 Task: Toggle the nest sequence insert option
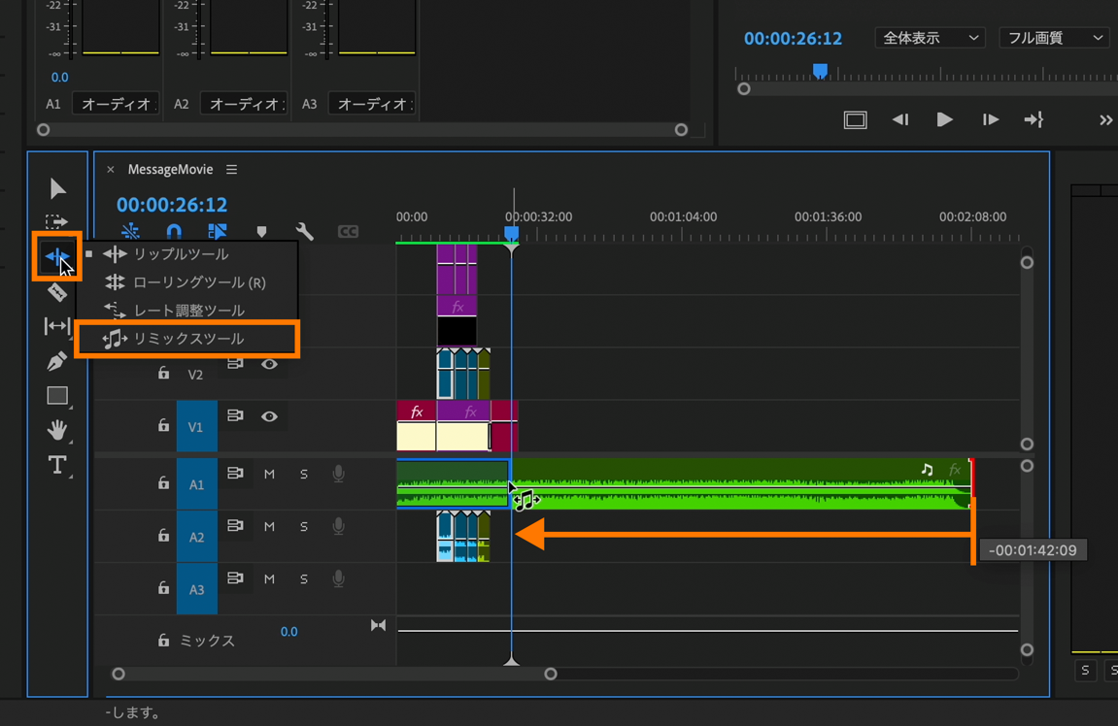click(130, 232)
